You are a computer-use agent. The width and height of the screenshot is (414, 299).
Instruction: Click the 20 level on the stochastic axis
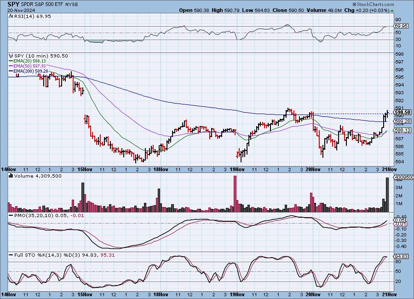click(x=398, y=282)
